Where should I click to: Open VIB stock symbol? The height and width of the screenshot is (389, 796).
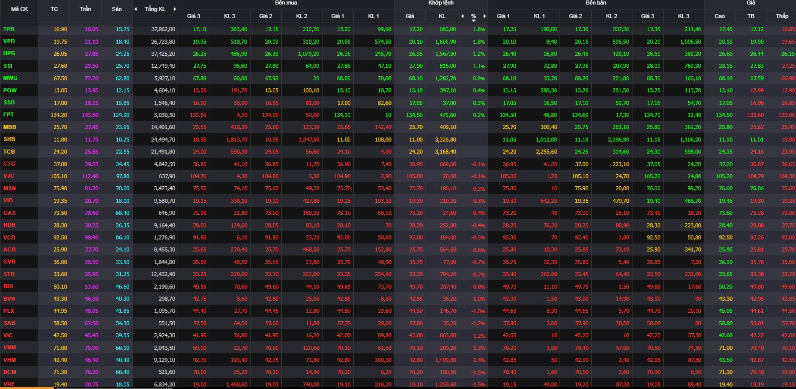pos(8,200)
